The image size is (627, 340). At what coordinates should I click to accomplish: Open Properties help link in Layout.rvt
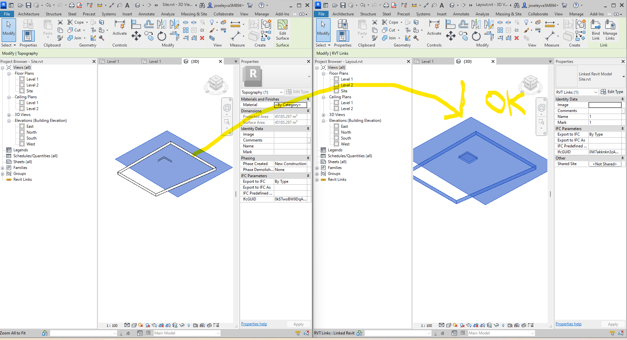[x=568, y=324]
